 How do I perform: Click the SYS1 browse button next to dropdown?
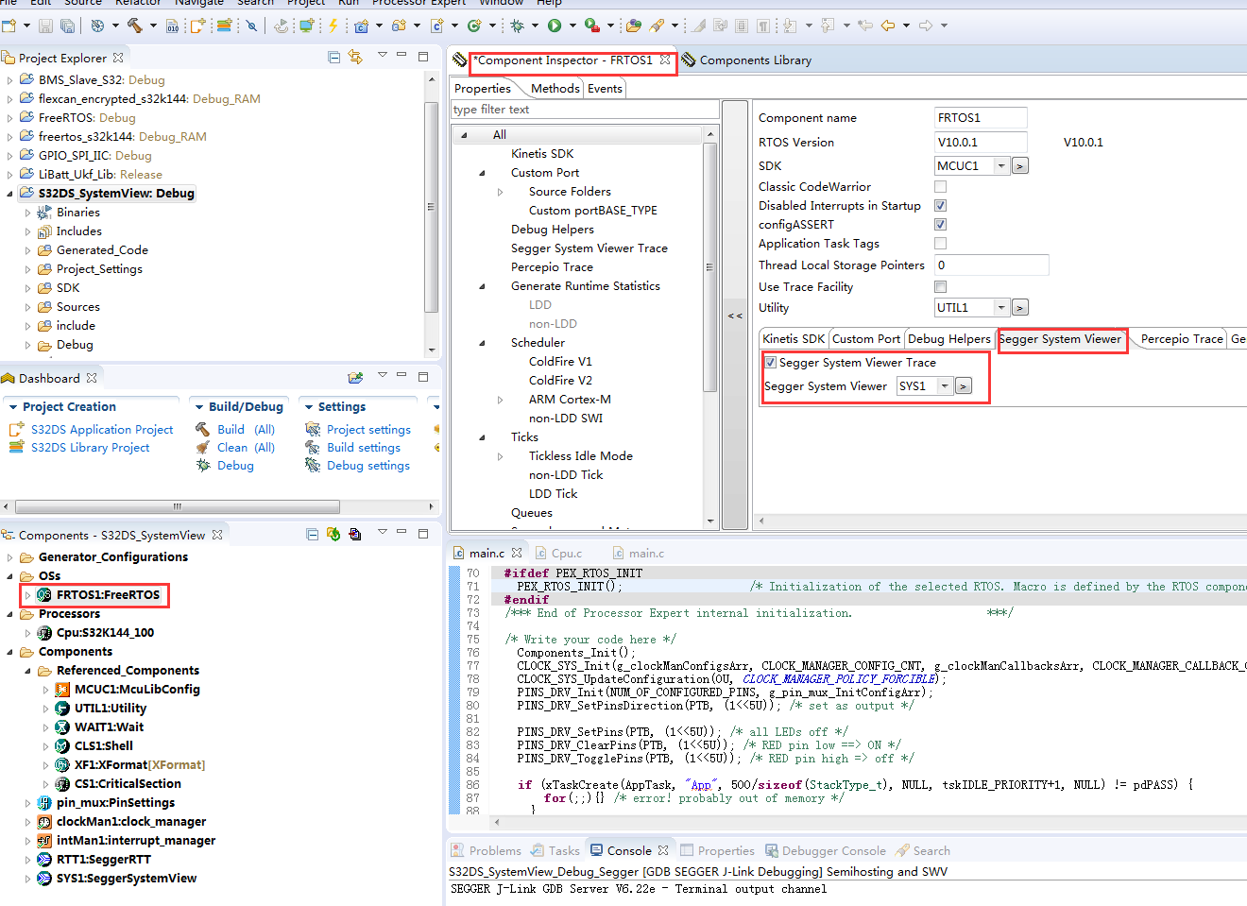point(963,386)
